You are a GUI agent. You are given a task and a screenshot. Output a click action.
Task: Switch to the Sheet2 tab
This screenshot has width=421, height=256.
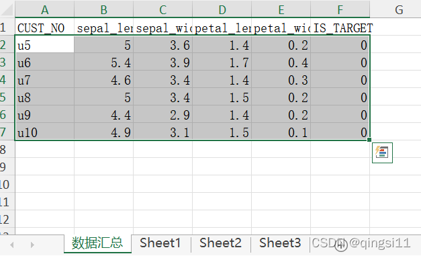(220, 243)
